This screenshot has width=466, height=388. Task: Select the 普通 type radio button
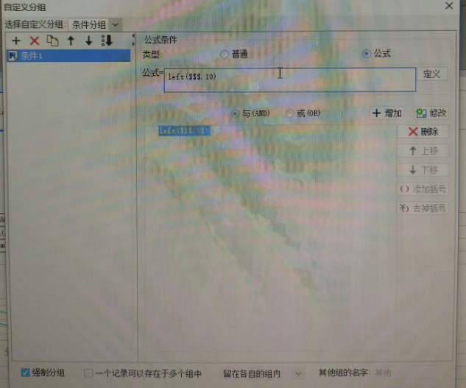[225, 54]
